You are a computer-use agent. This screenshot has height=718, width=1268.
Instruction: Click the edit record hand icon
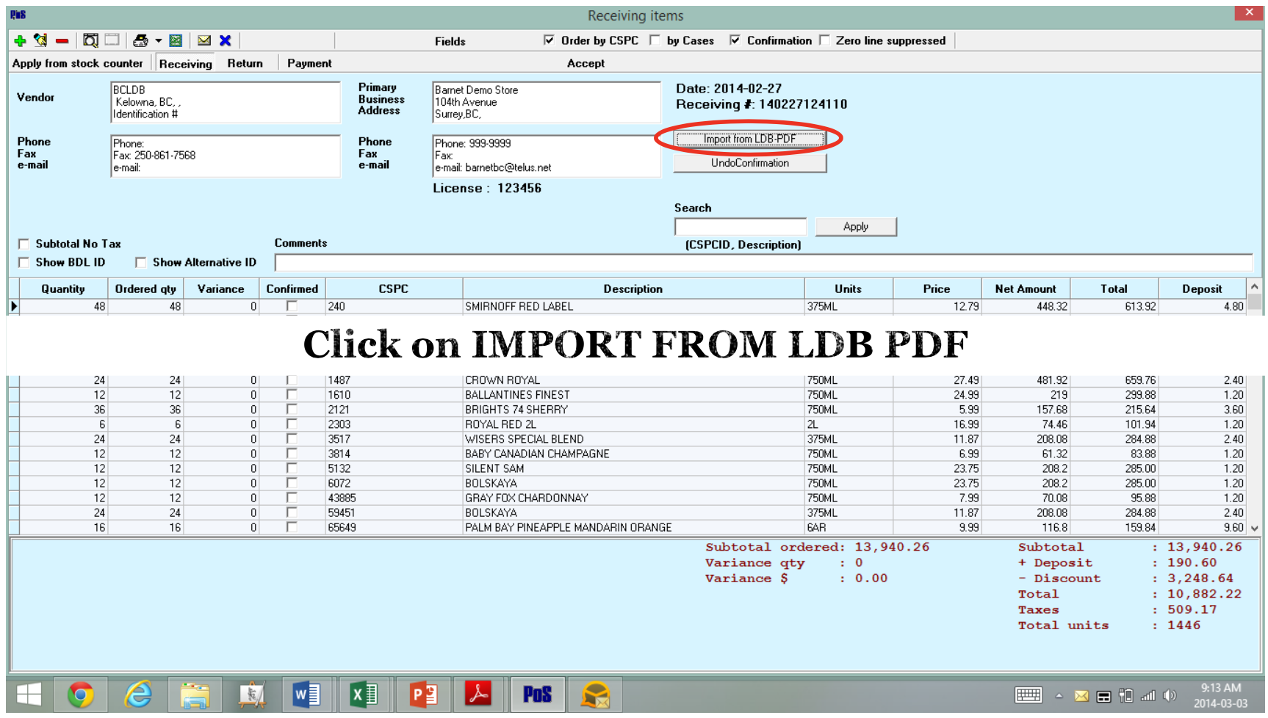point(40,40)
